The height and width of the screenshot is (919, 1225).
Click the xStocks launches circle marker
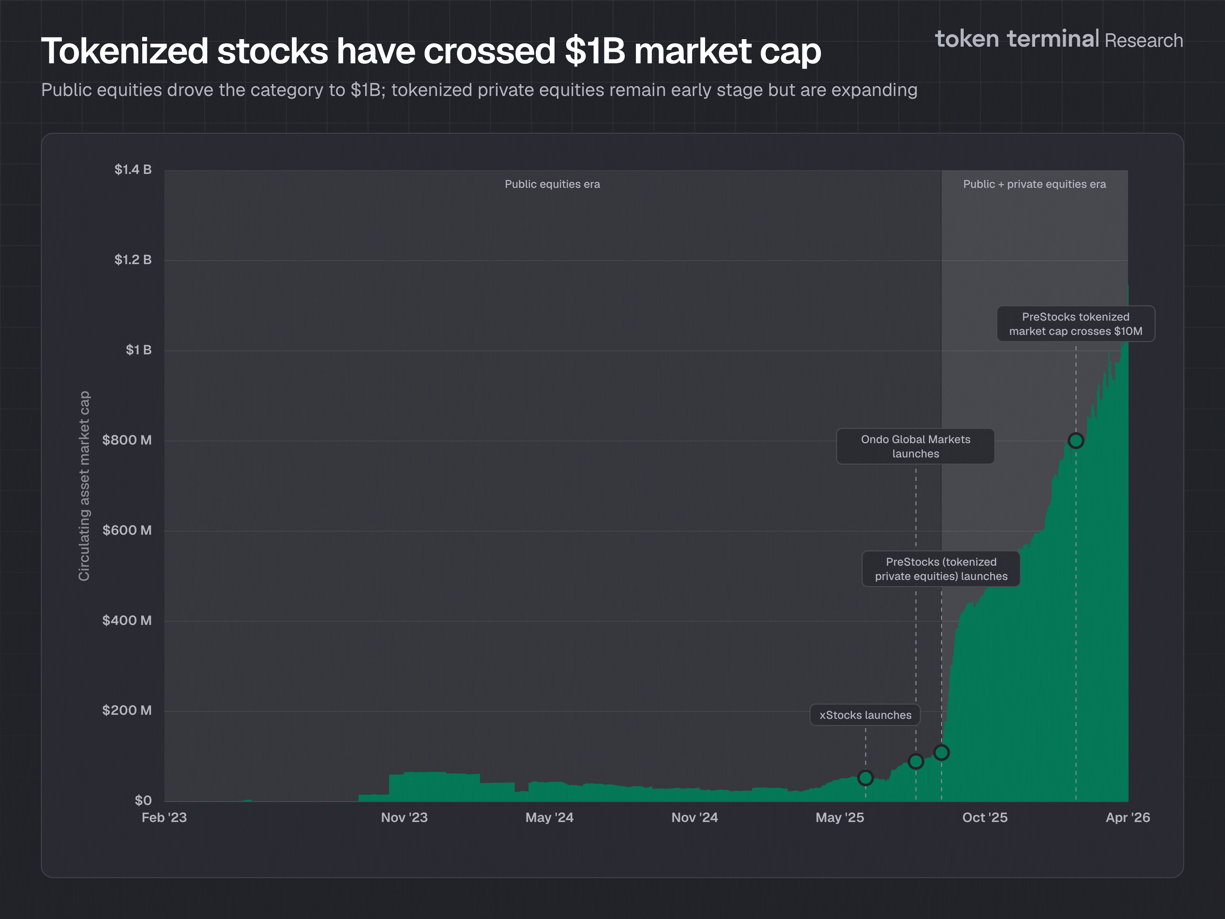pos(865,778)
